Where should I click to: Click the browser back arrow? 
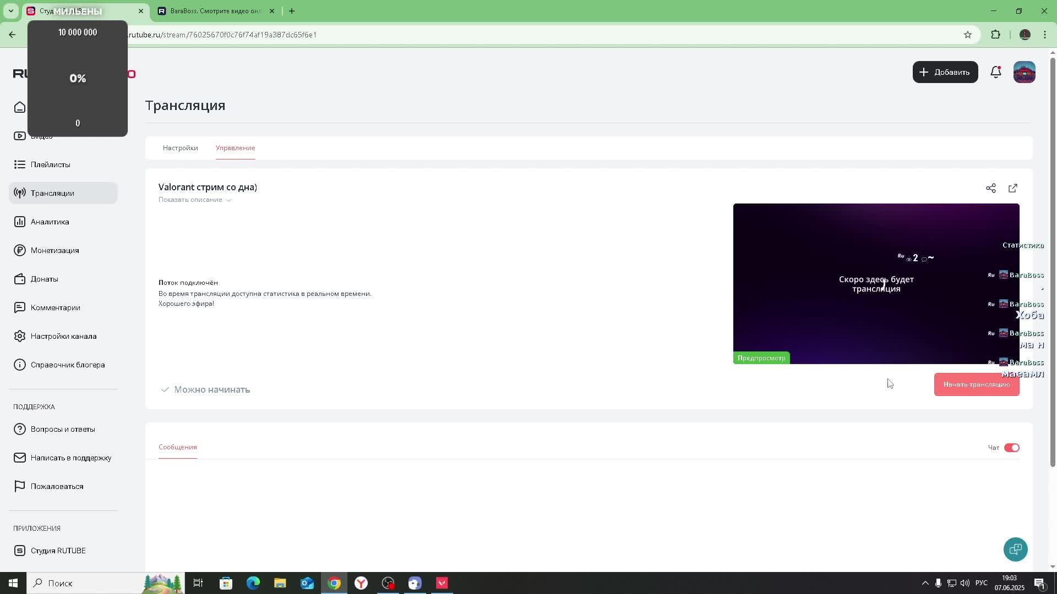tap(12, 35)
